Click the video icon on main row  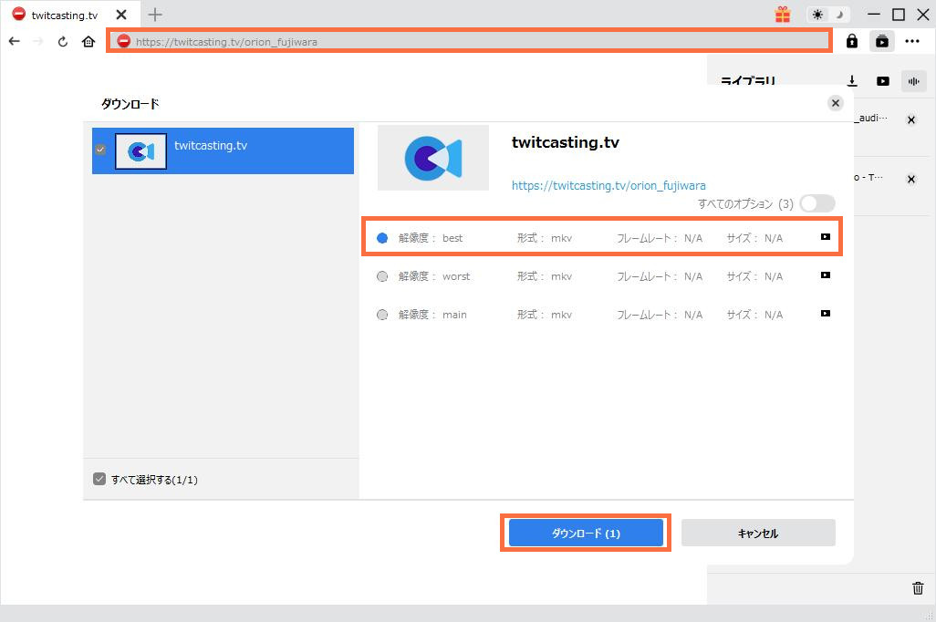click(825, 314)
